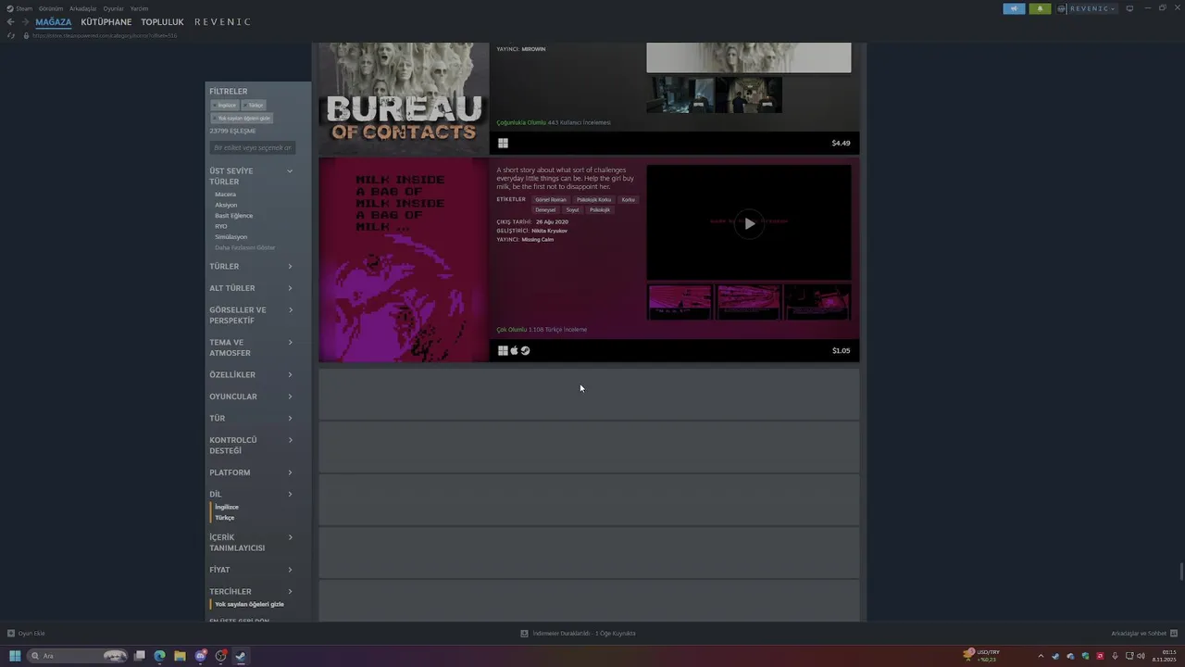Click the third Milk Inside screenshot thumbnail
The image size is (1185, 667).
pos(817,302)
